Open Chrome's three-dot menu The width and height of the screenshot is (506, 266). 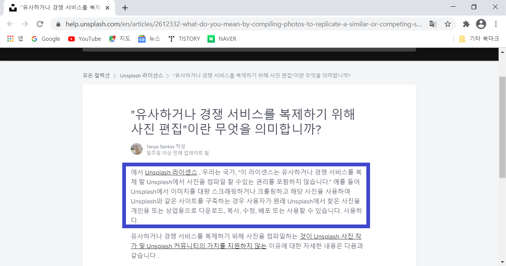pos(496,24)
